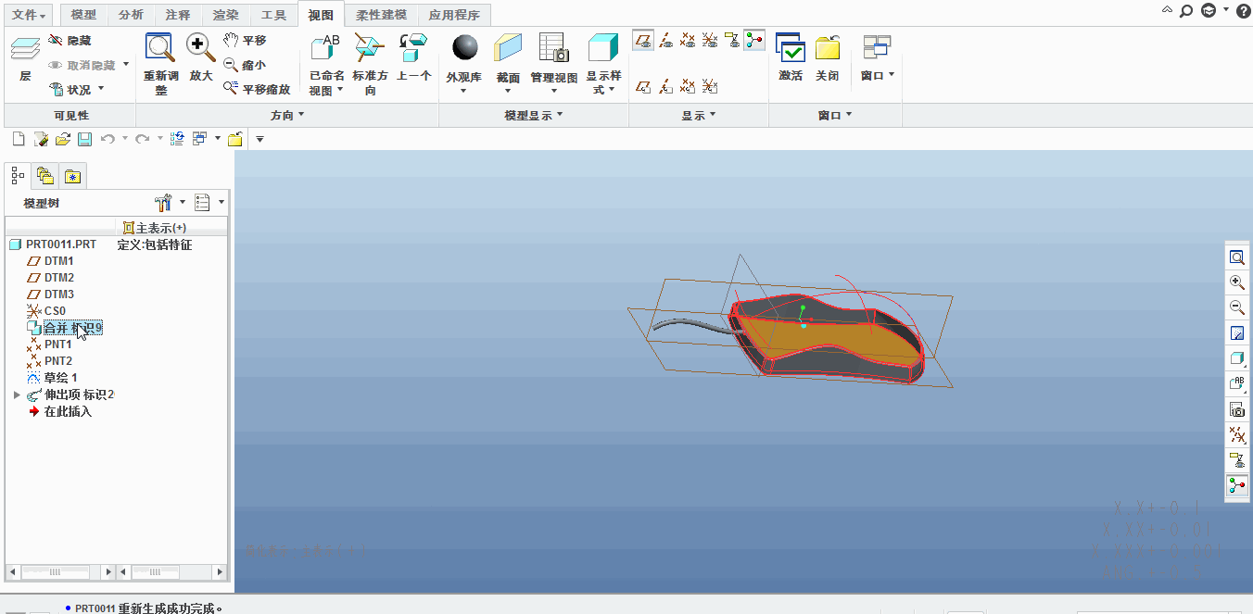Toggle datum plane display in ribbon
Screen dimensions: 1253x614
coord(643,40)
